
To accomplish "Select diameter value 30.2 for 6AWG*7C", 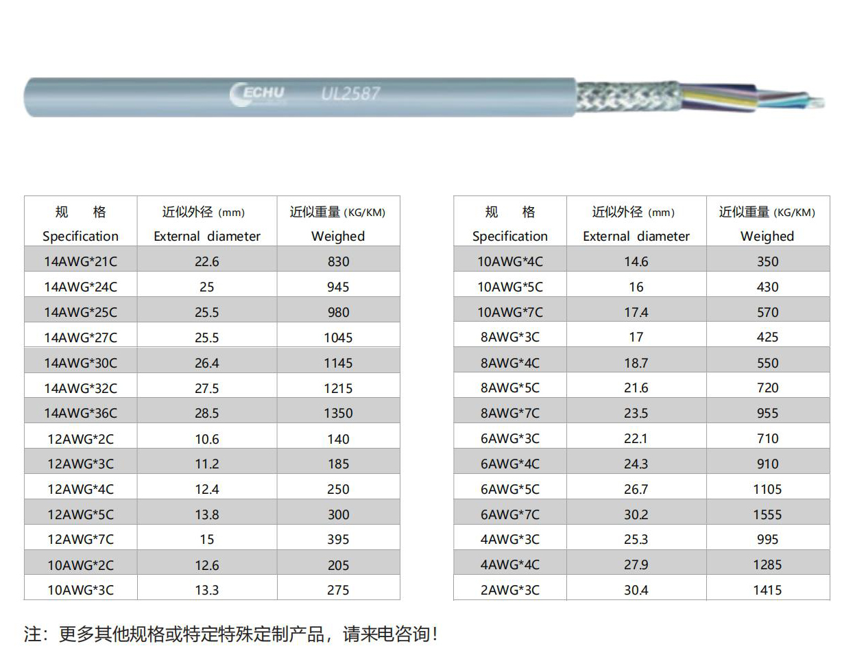I will (636, 514).
